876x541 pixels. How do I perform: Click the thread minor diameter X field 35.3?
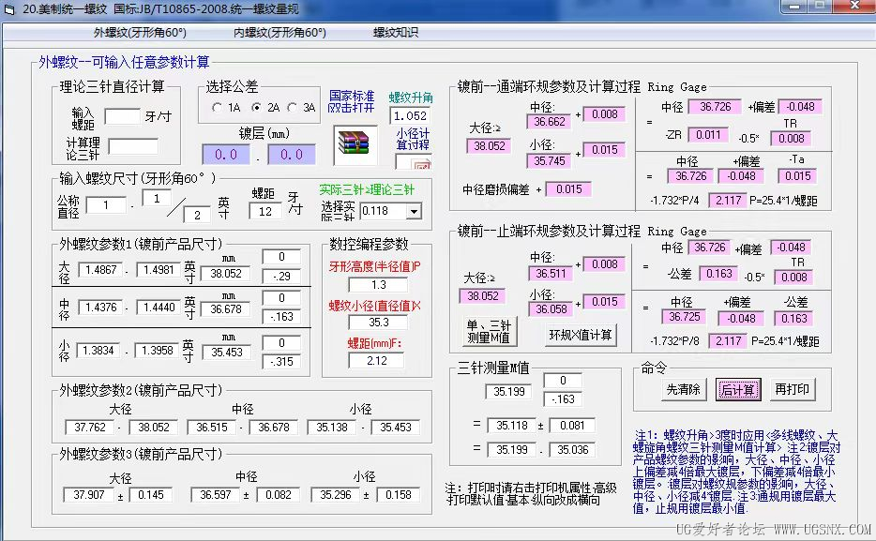pos(378,323)
